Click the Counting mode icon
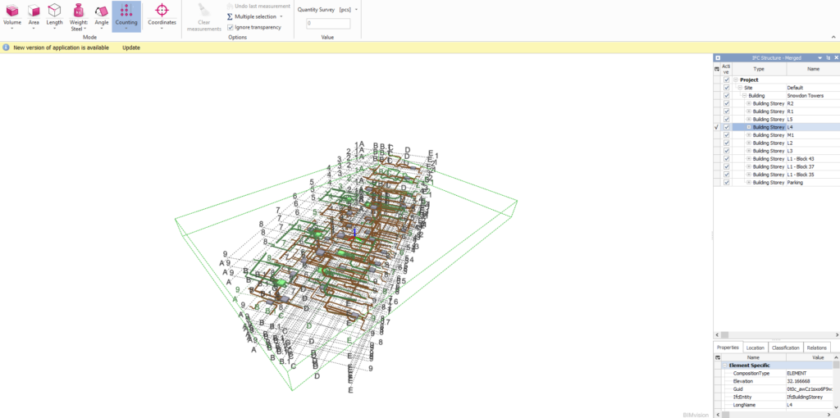 coord(126,14)
